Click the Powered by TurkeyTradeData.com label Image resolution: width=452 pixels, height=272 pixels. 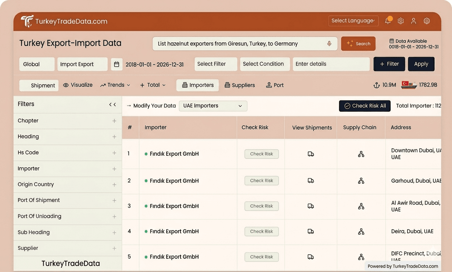[403, 266]
